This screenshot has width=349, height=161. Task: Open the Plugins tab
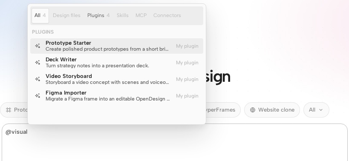[98, 16]
